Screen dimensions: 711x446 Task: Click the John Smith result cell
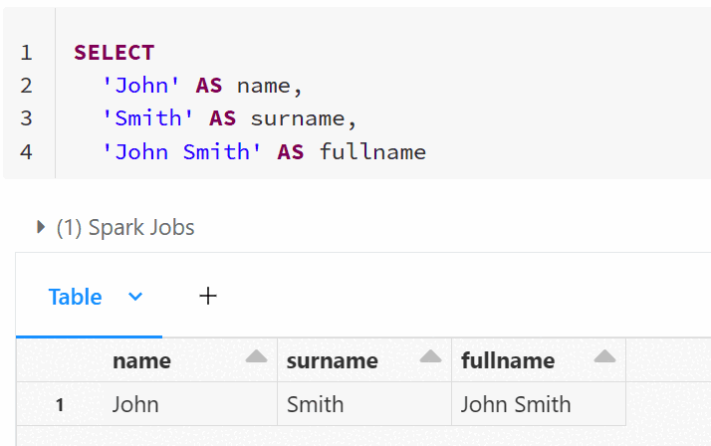tap(516, 404)
